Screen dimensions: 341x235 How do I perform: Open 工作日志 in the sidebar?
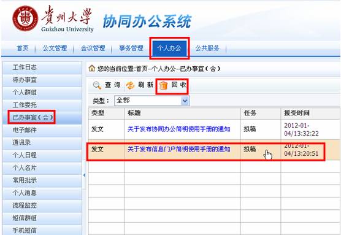[x=42, y=67]
